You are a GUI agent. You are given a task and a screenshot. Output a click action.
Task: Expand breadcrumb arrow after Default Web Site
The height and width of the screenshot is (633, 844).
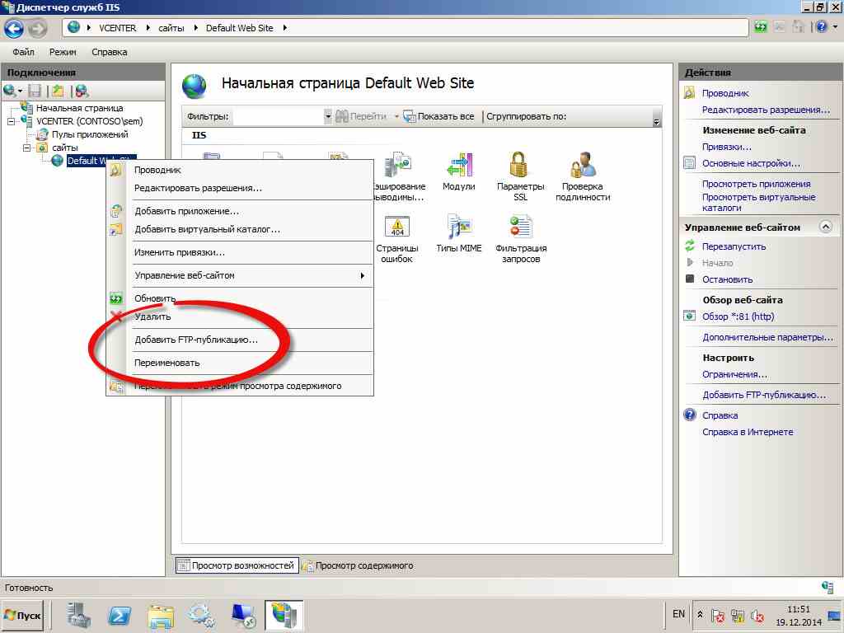click(x=284, y=28)
